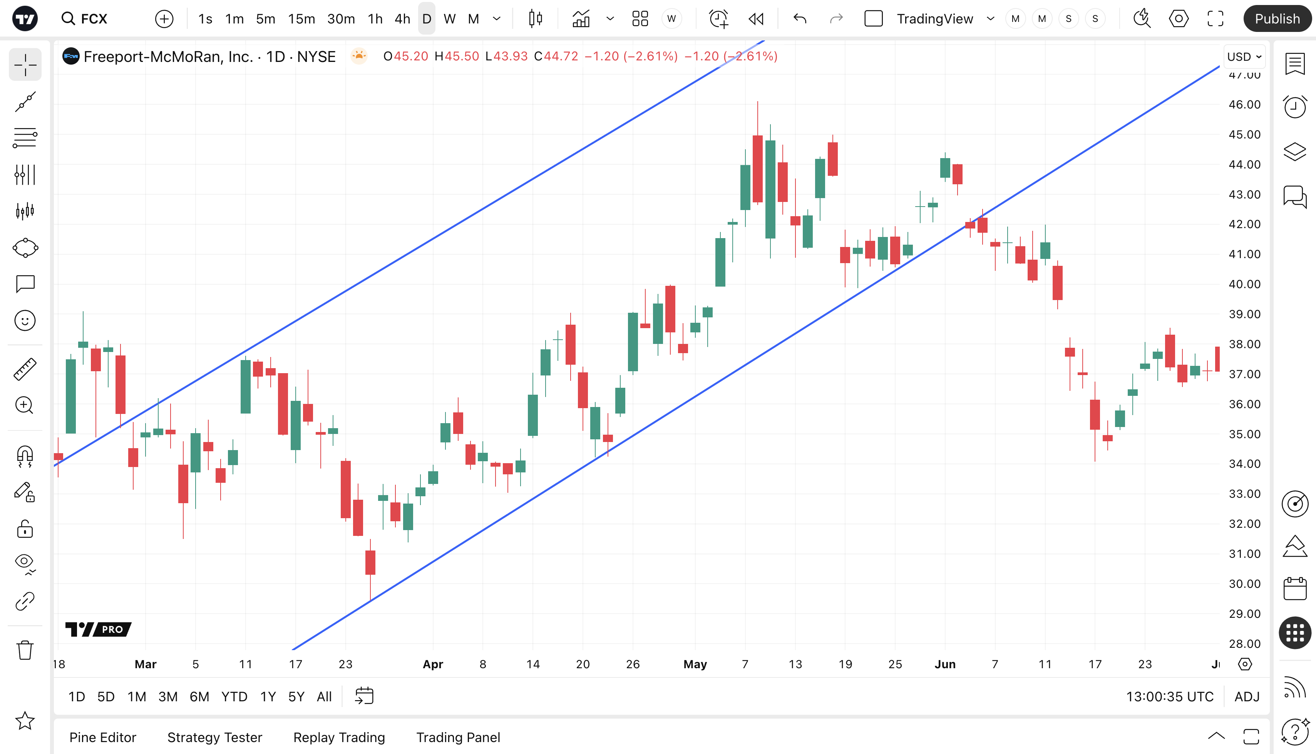
Task: Open the Indicators chart icon
Action: (581, 19)
